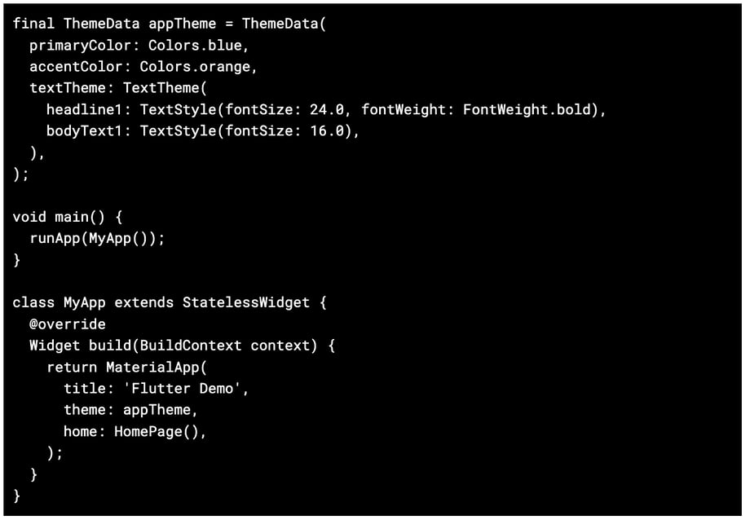Click the '24.0' font size value
This screenshot has width=750, height=520.
327,109
